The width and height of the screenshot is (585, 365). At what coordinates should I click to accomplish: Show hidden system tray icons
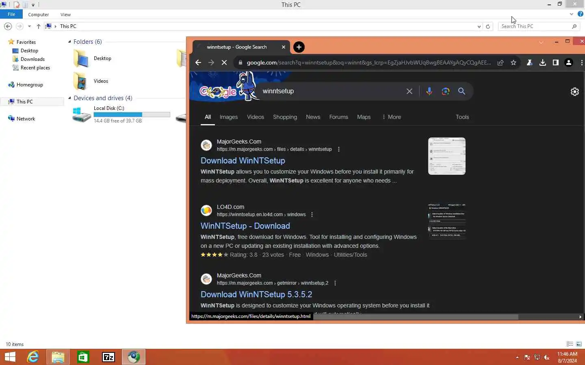(517, 357)
